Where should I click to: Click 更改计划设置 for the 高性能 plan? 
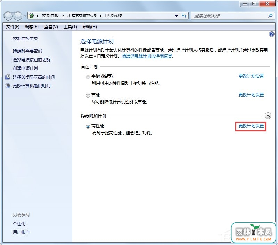251,126
